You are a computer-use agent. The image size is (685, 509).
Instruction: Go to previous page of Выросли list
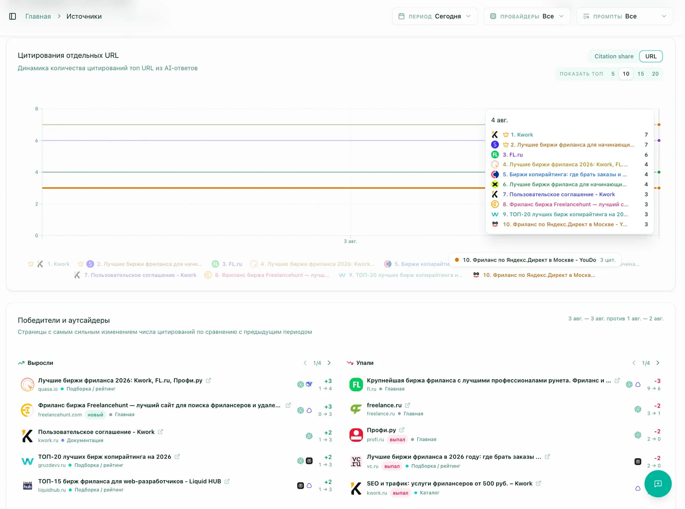[305, 363]
